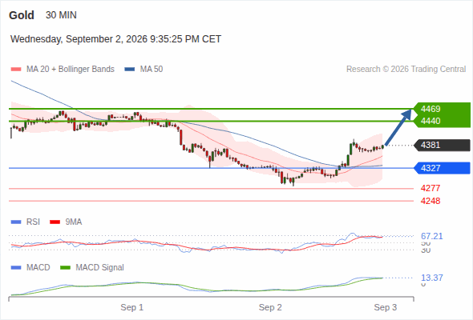Image resolution: width=473 pixels, height=320 pixels.
Task: Click the 30 MIN timeframe label
Action: (x=61, y=15)
